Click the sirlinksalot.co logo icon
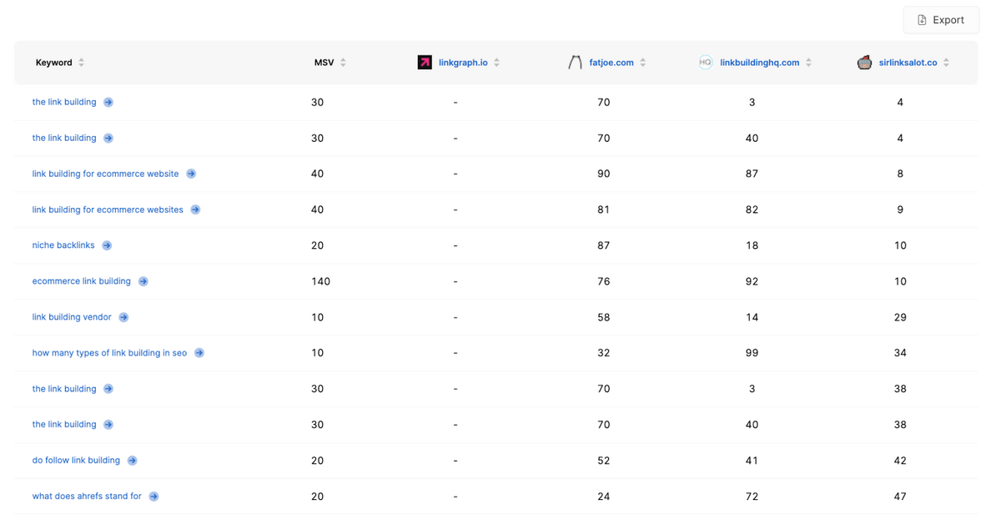The image size is (1001, 525). pos(864,63)
